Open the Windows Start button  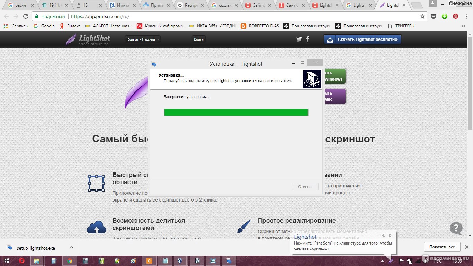coord(7,261)
